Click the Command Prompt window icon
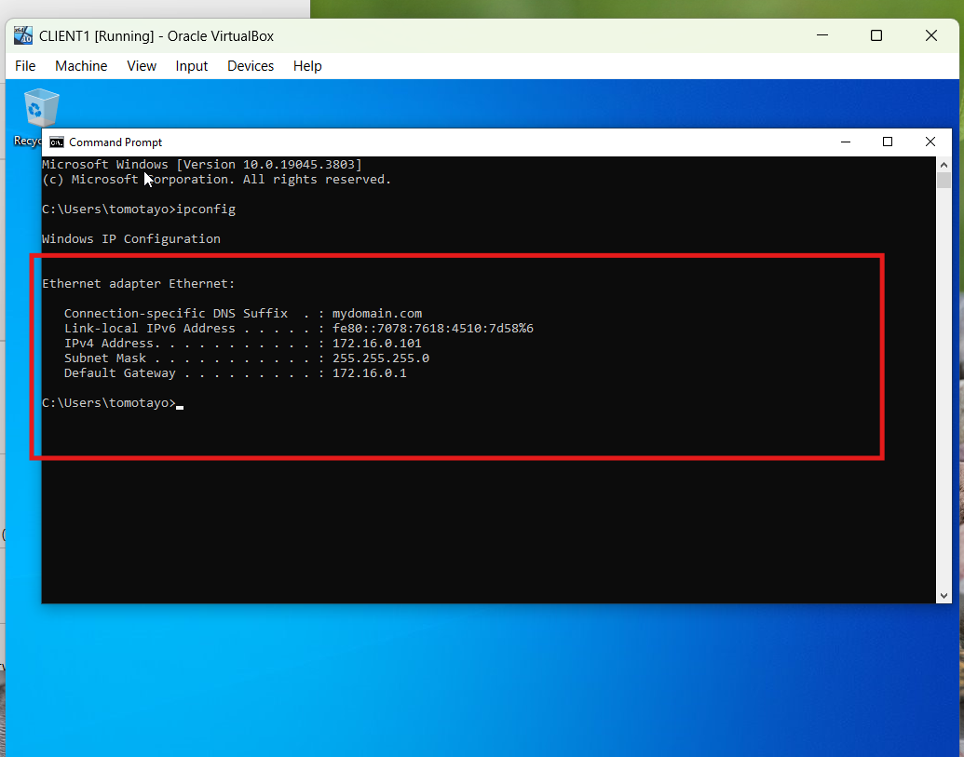Viewport: 964px width, 757px height. tap(57, 142)
